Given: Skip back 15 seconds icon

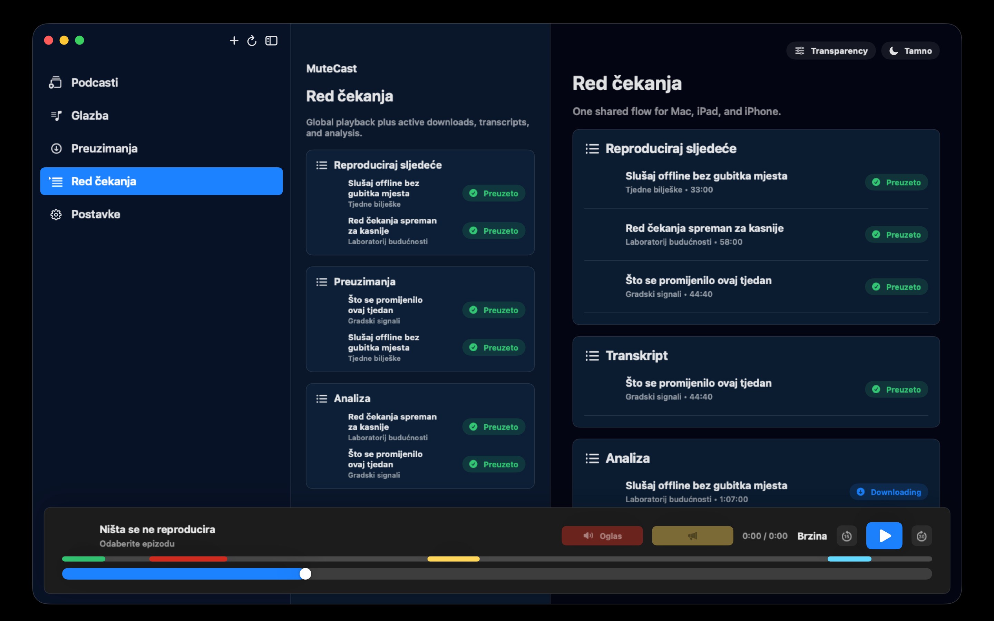Looking at the screenshot, I should click(x=847, y=536).
